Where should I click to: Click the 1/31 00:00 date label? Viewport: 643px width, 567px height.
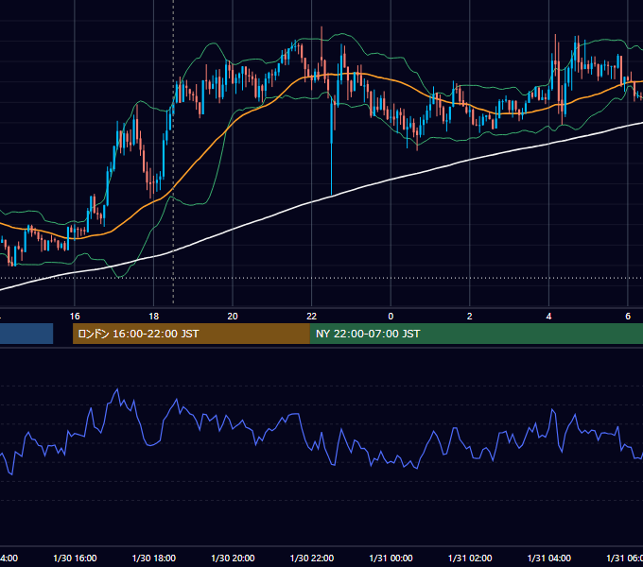tap(391, 558)
